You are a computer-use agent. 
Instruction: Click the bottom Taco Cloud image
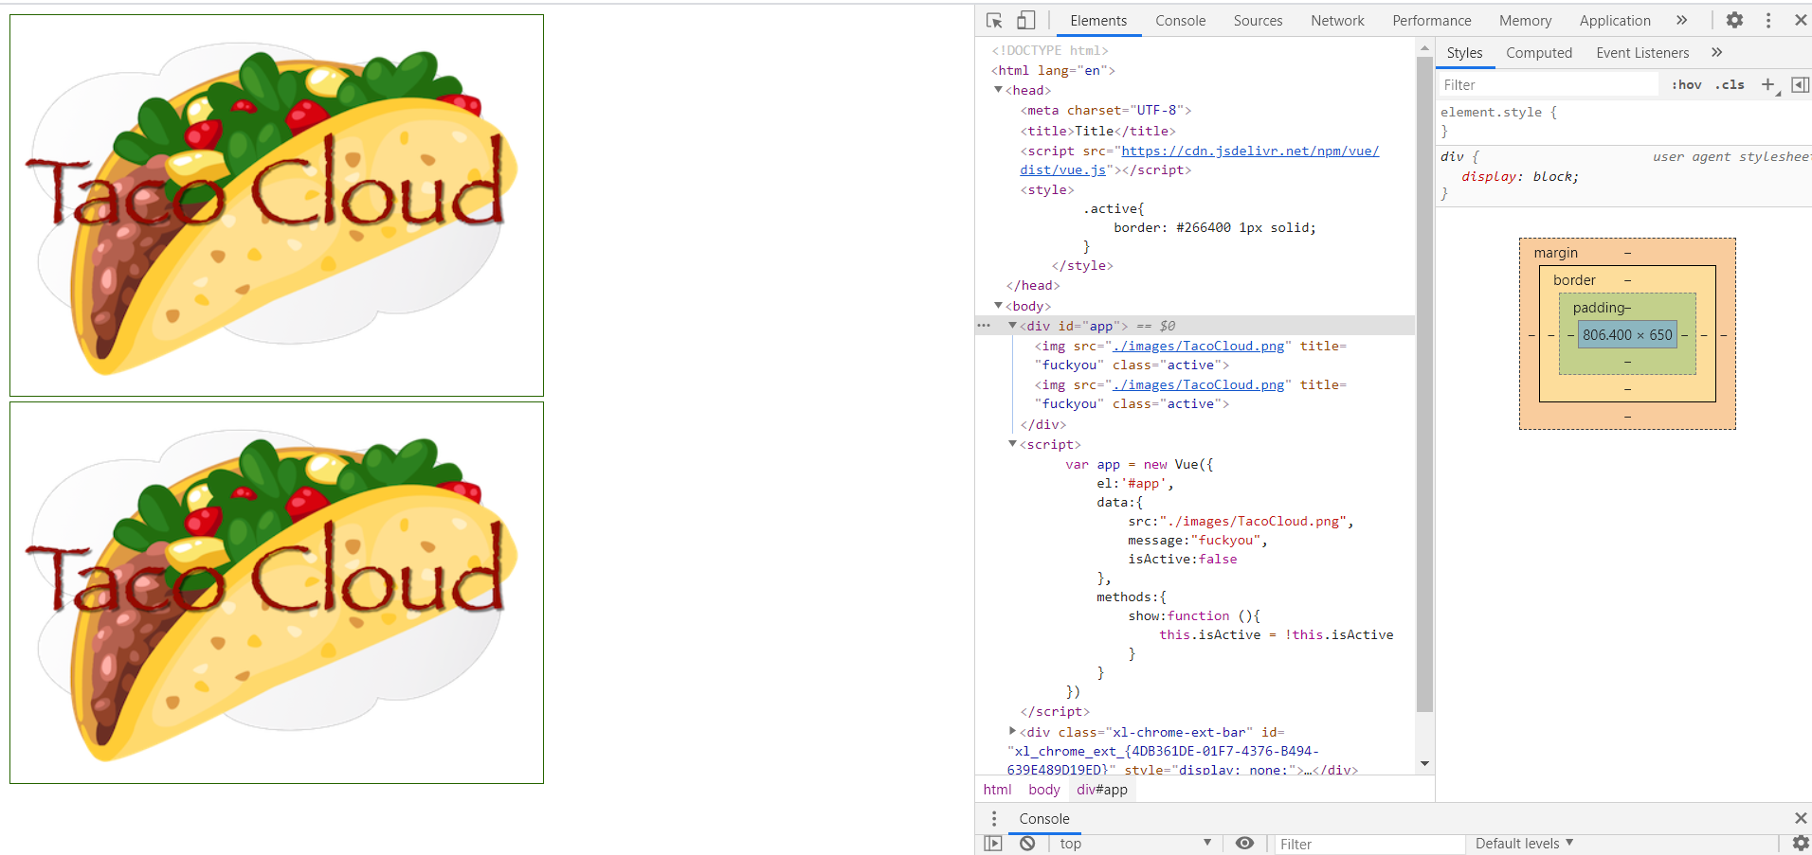click(x=277, y=593)
